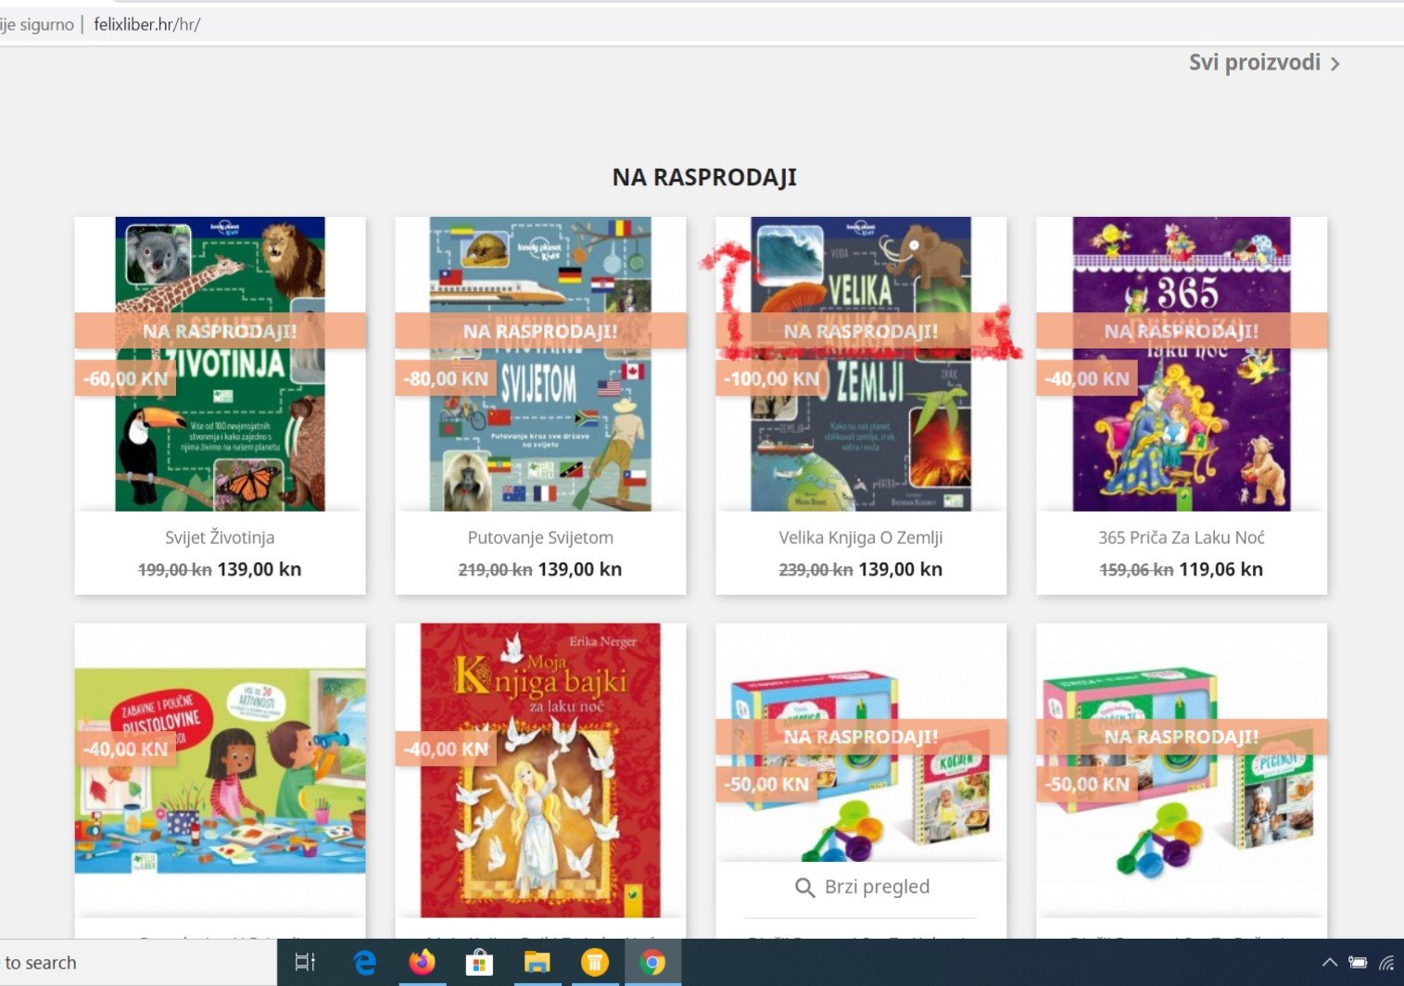Show hidden system tray icons
The width and height of the screenshot is (1404, 986).
click(x=1329, y=963)
